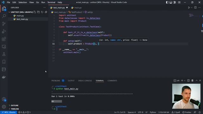Change end of line sequence LF
203x114 pixels.
(x=147, y=112)
